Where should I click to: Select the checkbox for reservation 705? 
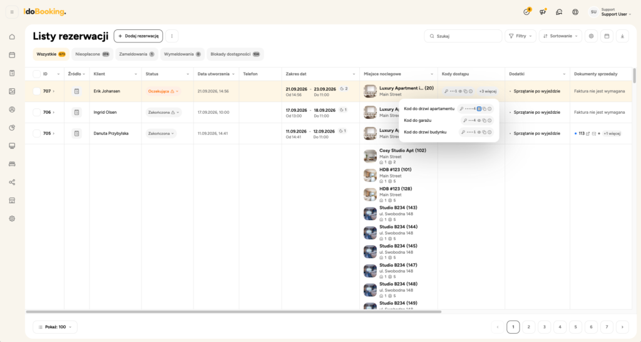(x=37, y=133)
